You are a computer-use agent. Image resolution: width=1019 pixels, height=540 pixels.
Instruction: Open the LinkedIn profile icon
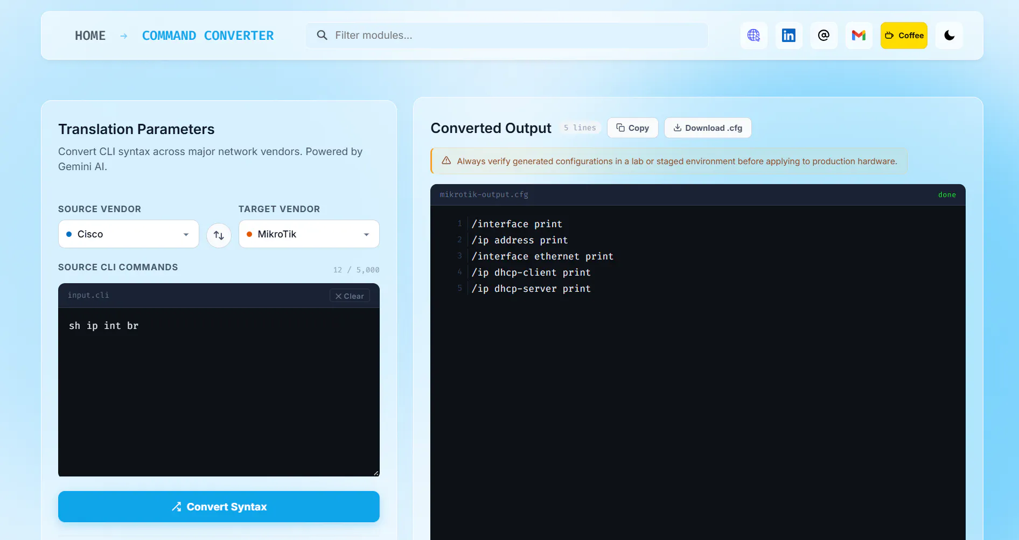pos(788,36)
